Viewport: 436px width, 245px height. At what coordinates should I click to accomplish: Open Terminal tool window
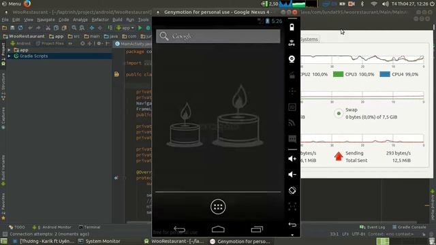[89, 227]
